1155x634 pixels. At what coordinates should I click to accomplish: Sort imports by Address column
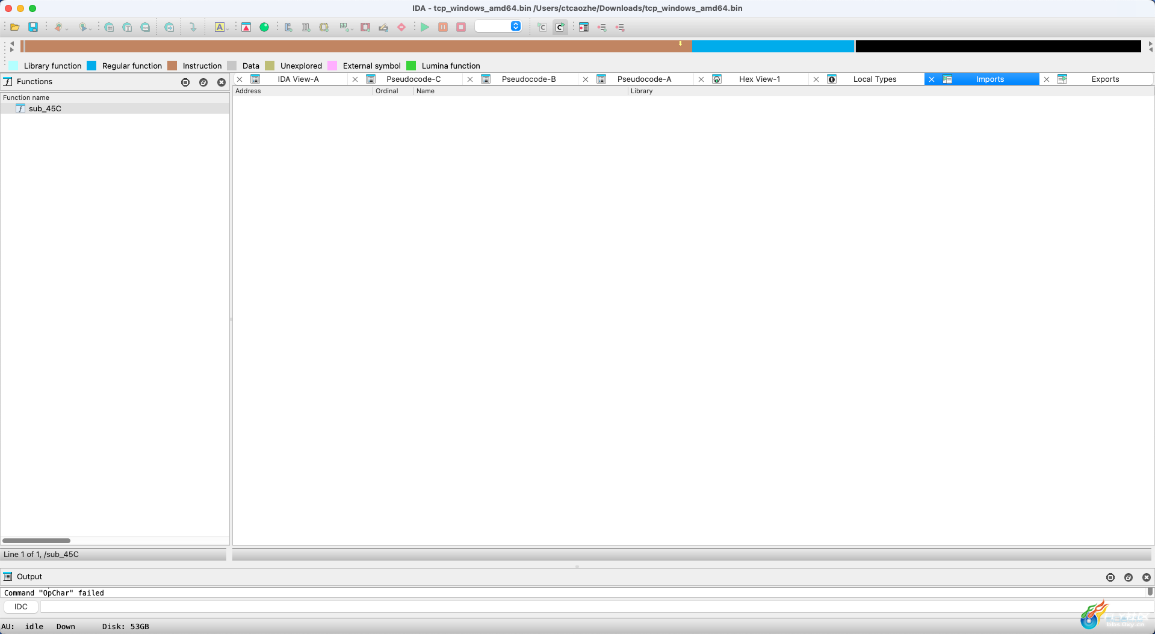click(303, 91)
